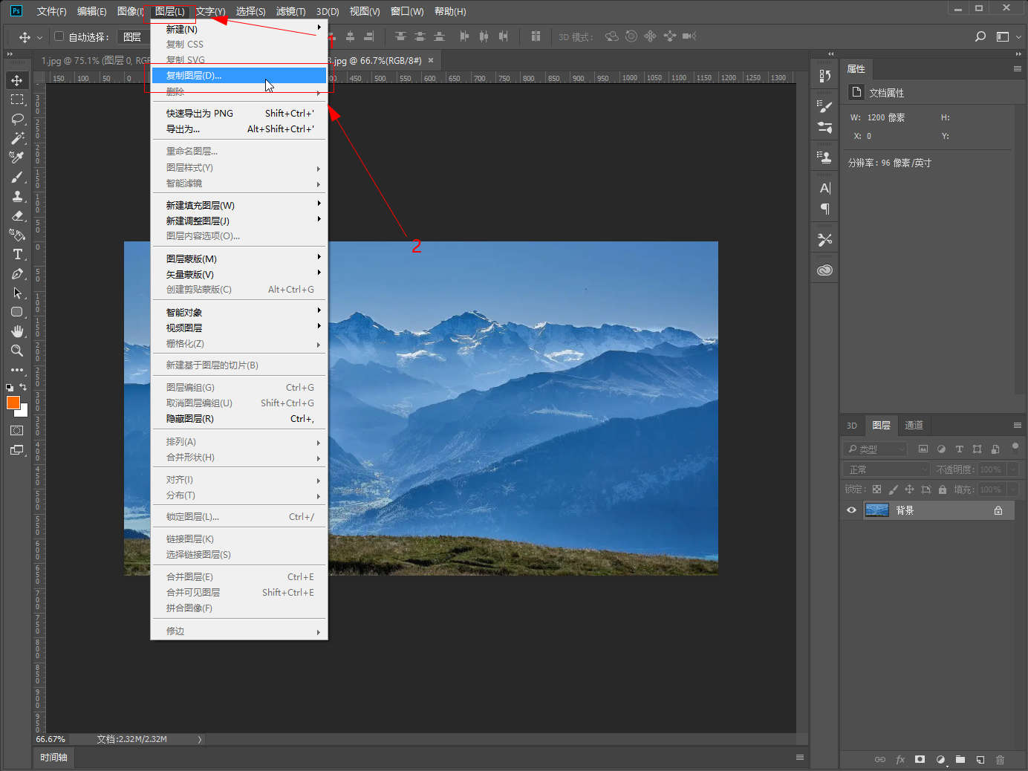This screenshot has width=1028, height=771.
Task: Toggle pixel layer filter icon
Action: (x=923, y=449)
